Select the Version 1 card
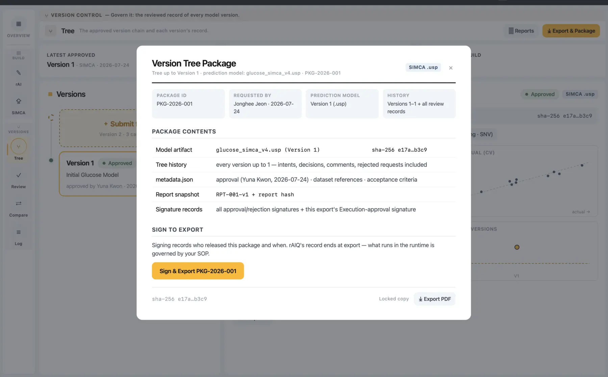The width and height of the screenshot is (608, 377). click(x=98, y=174)
